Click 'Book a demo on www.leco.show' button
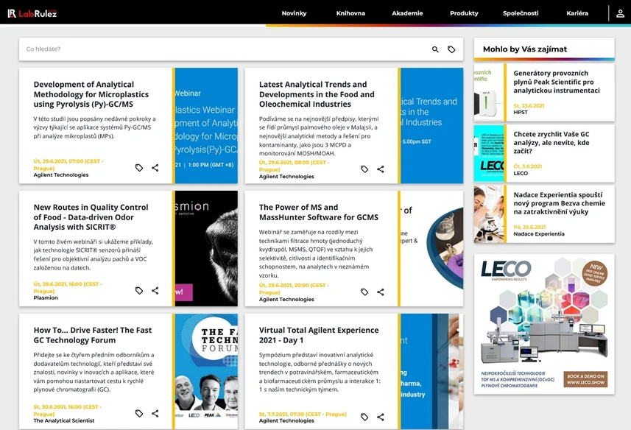The image size is (631, 430). (x=585, y=379)
